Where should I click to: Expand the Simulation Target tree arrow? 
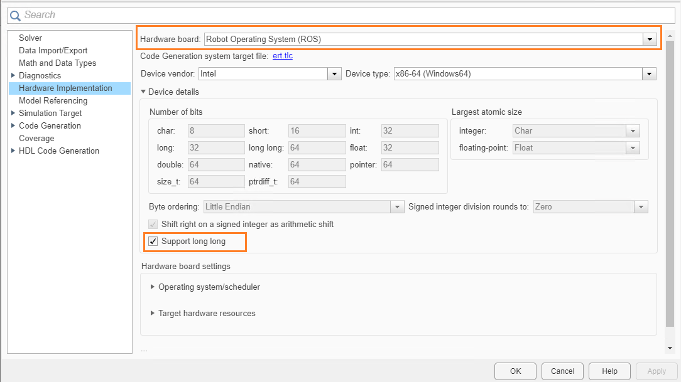pos(13,114)
